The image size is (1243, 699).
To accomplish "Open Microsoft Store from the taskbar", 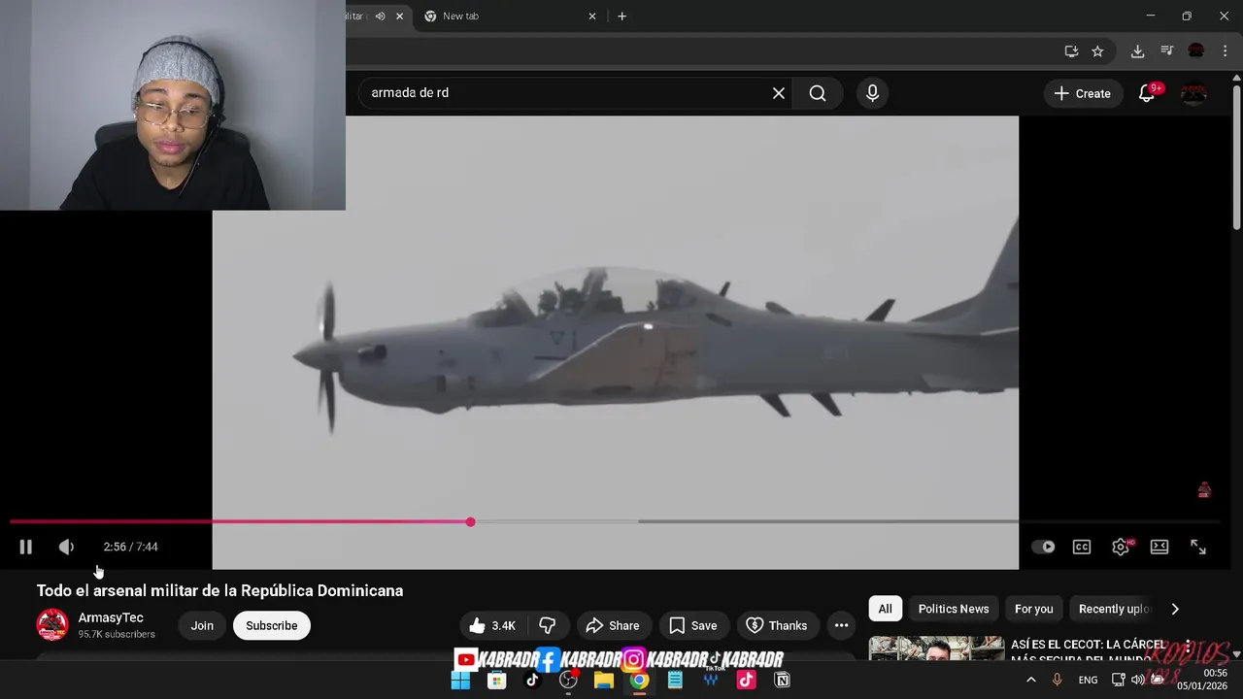I will (496, 681).
